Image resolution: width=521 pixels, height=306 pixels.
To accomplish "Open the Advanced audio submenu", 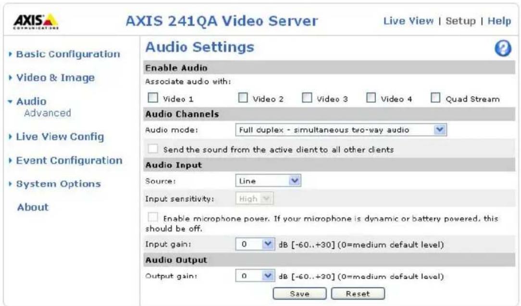I will tap(48, 113).
